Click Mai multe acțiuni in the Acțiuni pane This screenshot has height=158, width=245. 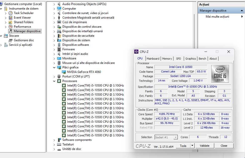[217, 17]
